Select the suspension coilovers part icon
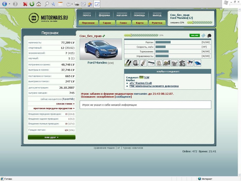The image size is (241, 181). click(x=128, y=63)
